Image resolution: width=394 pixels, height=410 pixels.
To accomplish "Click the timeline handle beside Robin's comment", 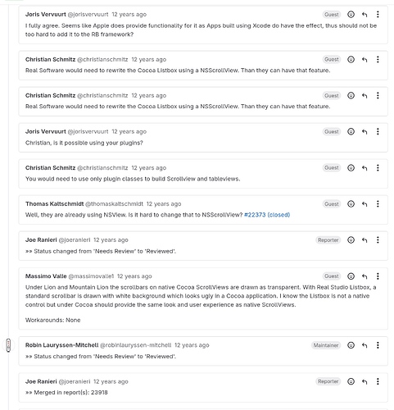I will tap(8, 345).
